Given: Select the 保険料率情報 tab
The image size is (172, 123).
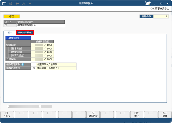Looking at the screenshot, I should point(25,33).
